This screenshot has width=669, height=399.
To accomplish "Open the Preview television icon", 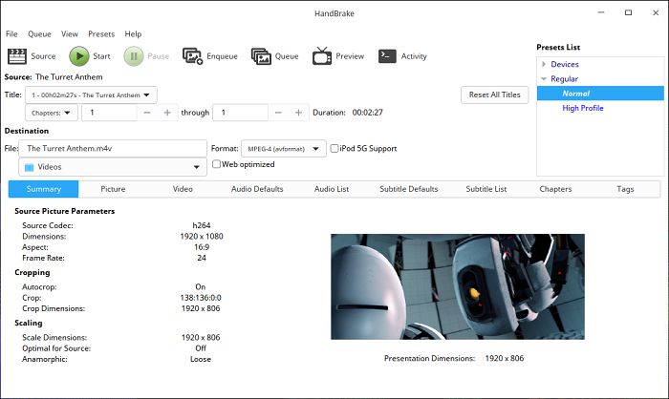I will 321,56.
